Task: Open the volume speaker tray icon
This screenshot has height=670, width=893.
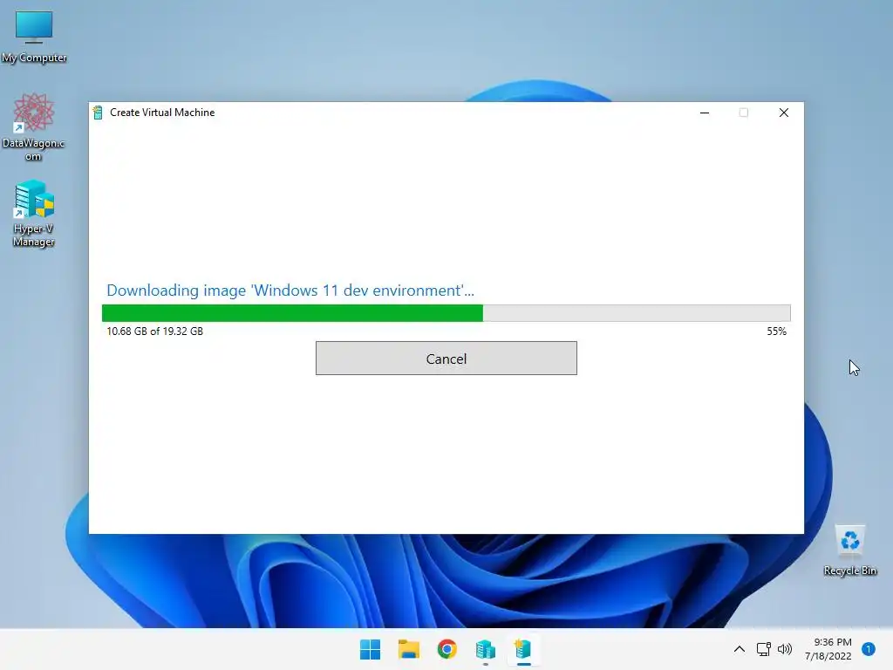Action: pyautogui.click(x=784, y=649)
